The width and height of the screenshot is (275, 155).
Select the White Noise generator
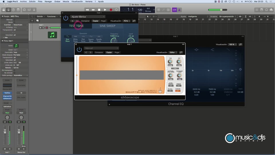(x=75, y=39)
